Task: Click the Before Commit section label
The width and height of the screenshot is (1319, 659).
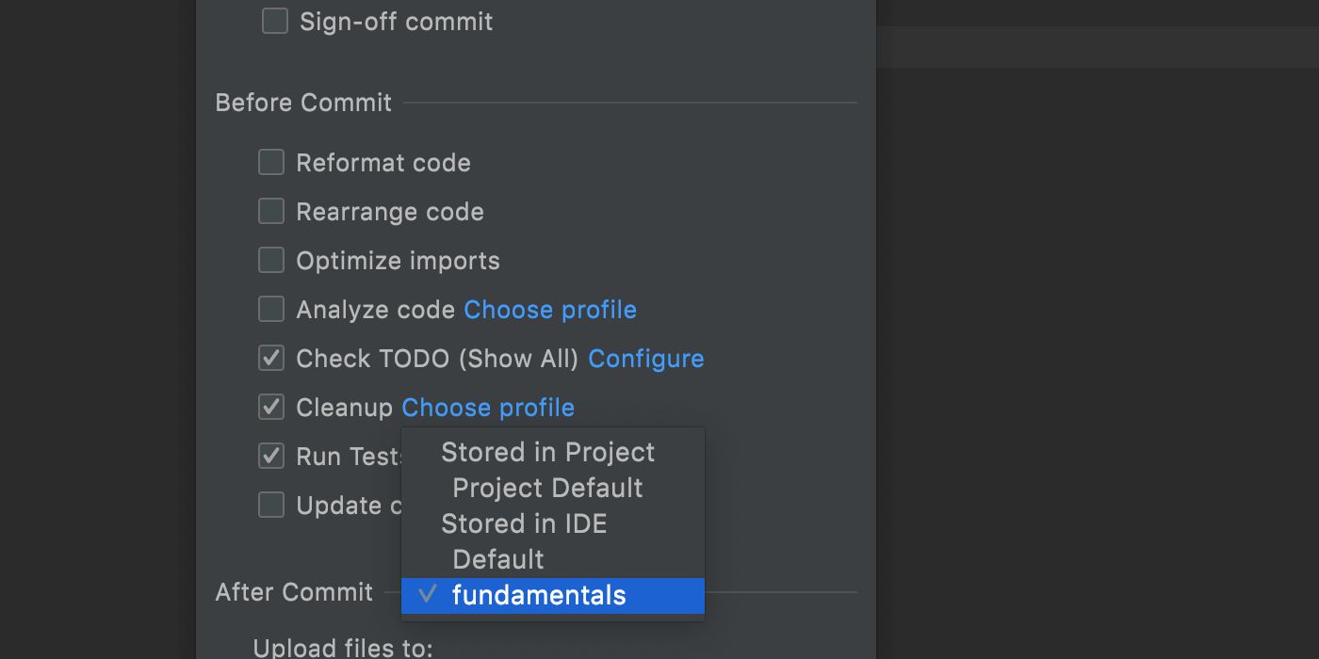Action: click(303, 103)
